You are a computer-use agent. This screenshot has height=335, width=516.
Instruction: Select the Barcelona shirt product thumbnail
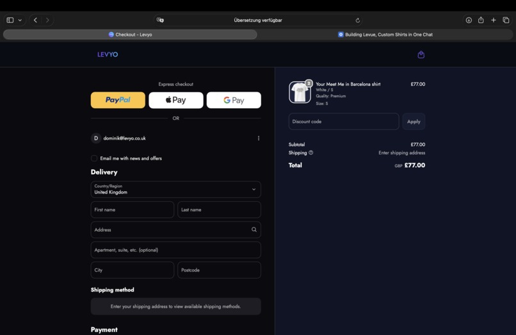(300, 92)
